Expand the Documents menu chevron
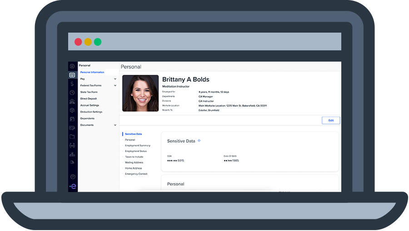The width and height of the screenshot is (409, 231). [115, 125]
